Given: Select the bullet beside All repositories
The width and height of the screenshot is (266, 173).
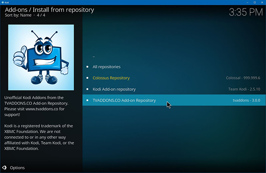Looking at the screenshot, I should (87, 67).
